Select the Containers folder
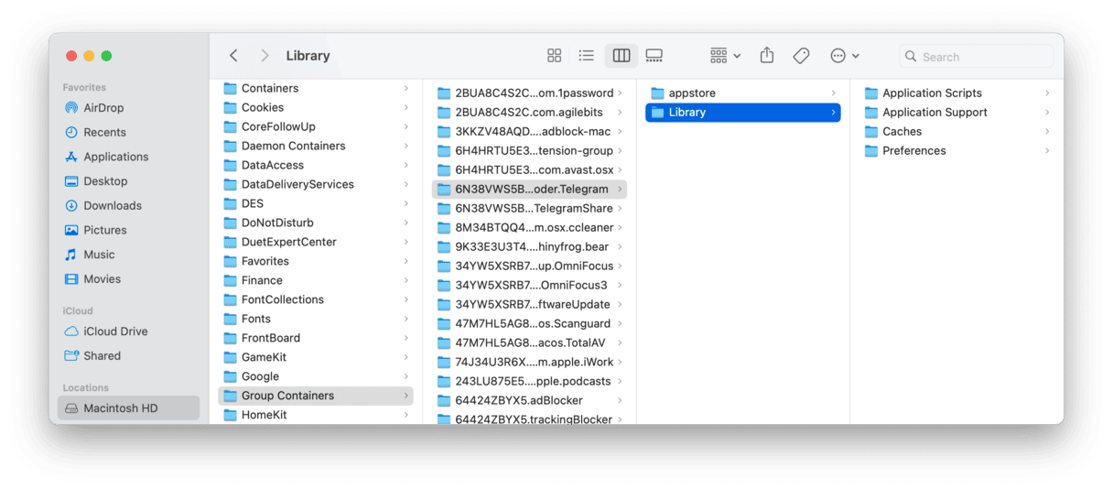This screenshot has height=489, width=1113. (x=316, y=89)
